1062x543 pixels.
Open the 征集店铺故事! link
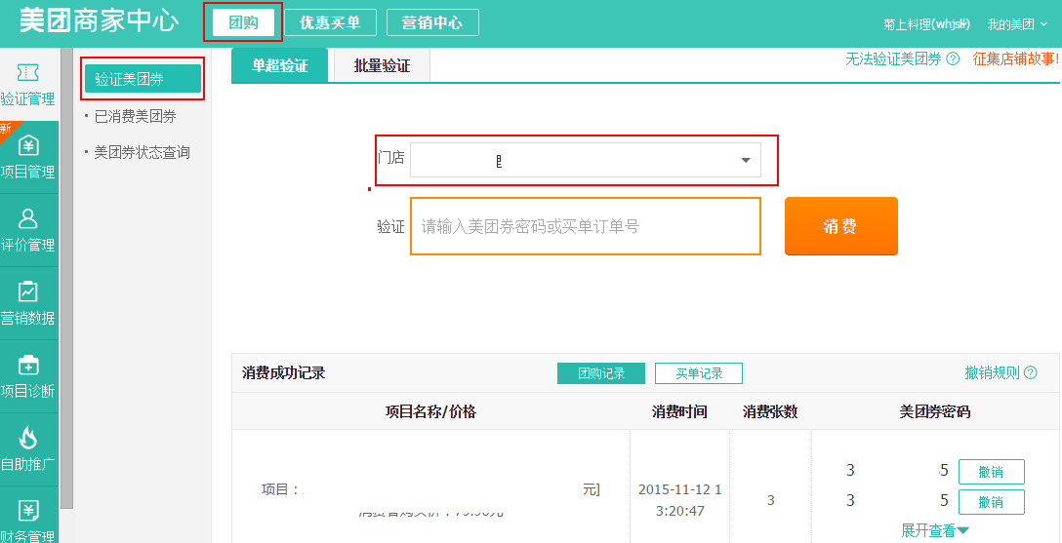click(1016, 58)
